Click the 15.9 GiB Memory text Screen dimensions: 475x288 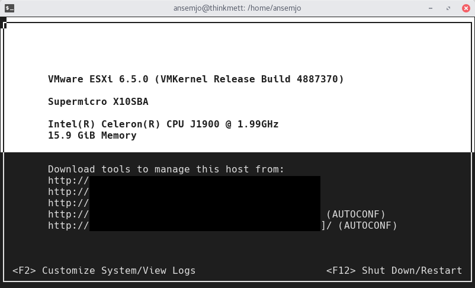[92, 135]
